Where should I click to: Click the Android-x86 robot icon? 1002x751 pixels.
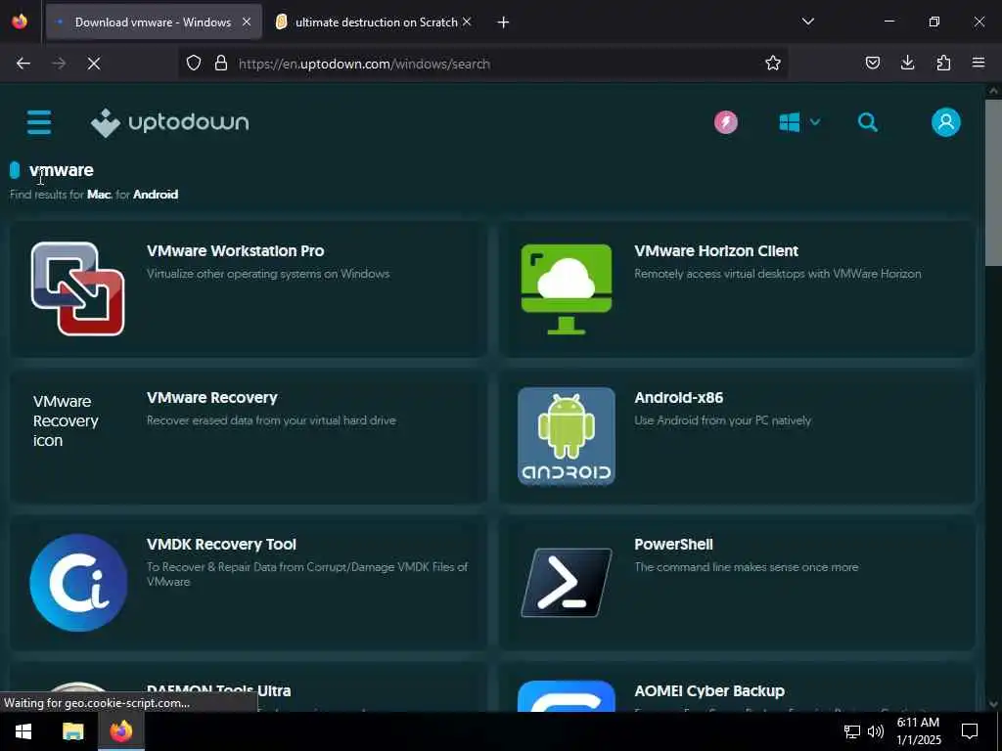[567, 436]
